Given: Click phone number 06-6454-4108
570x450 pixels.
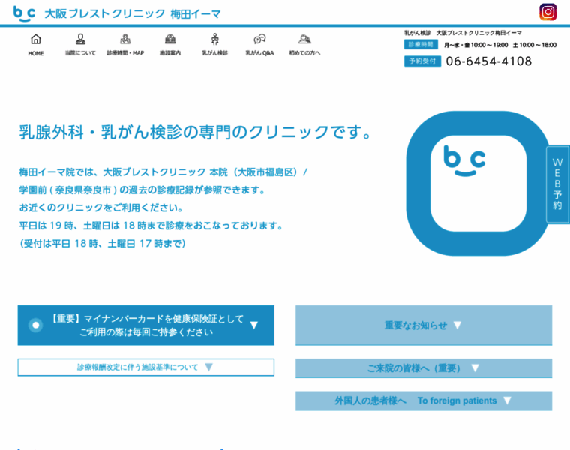Looking at the screenshot, I should (x=488, y=61).
